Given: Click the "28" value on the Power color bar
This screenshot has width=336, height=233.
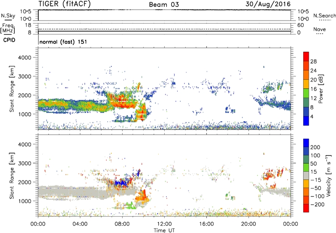Looking at the screenshot, I should point(313,61).
